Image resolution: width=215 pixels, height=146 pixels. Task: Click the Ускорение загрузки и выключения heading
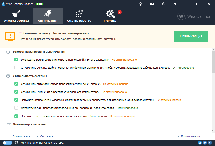39,52
